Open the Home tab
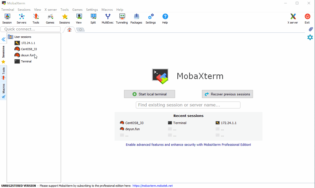 69,30
